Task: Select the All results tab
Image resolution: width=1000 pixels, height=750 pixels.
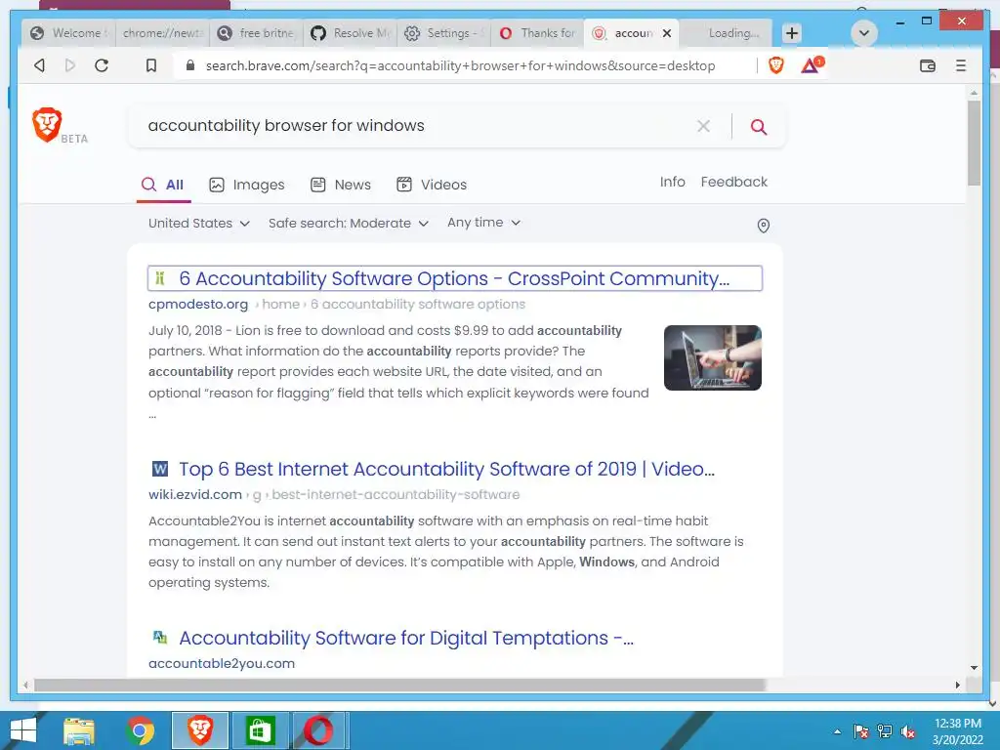Action: click(163, 185)
